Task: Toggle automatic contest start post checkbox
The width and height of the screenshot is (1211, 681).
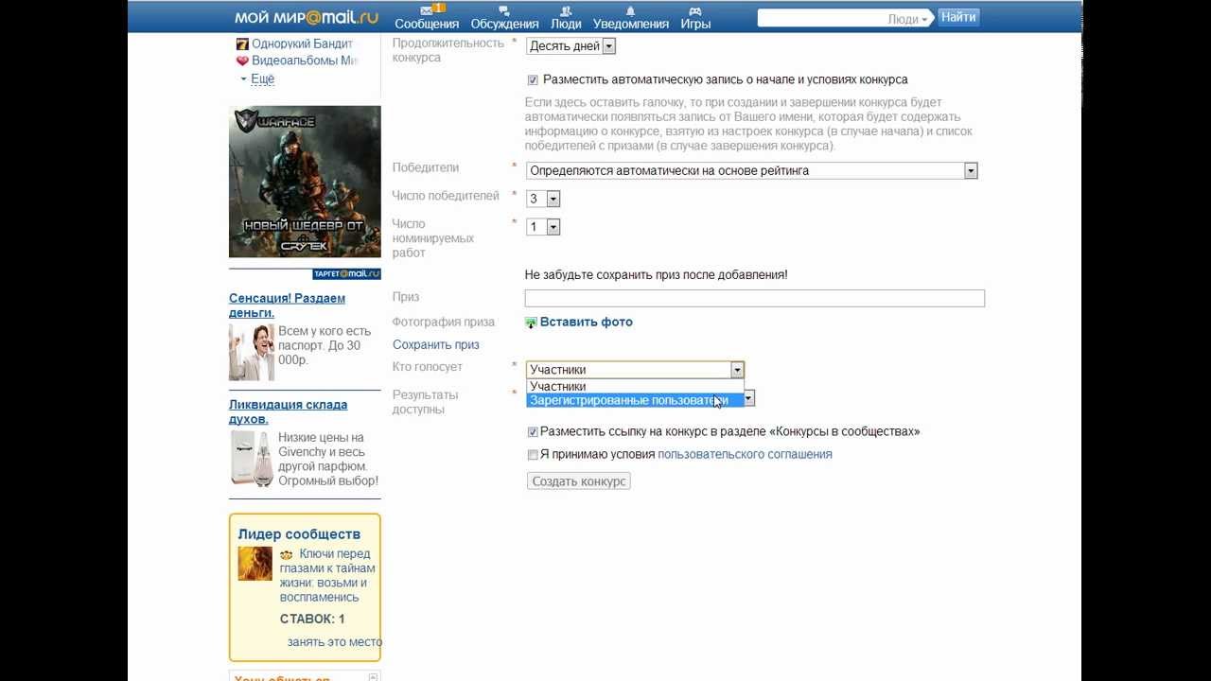Action: click(533, 80)
